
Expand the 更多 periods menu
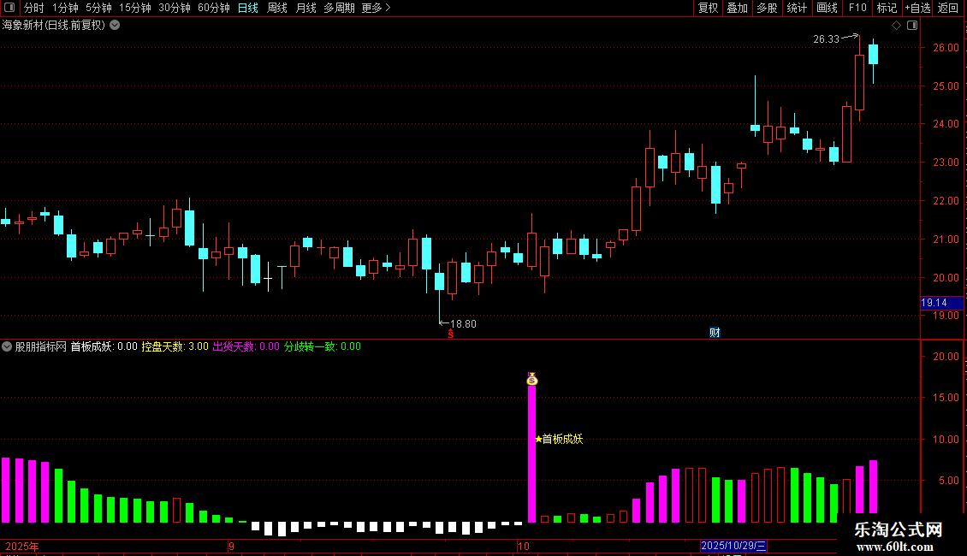pos(376,8)
